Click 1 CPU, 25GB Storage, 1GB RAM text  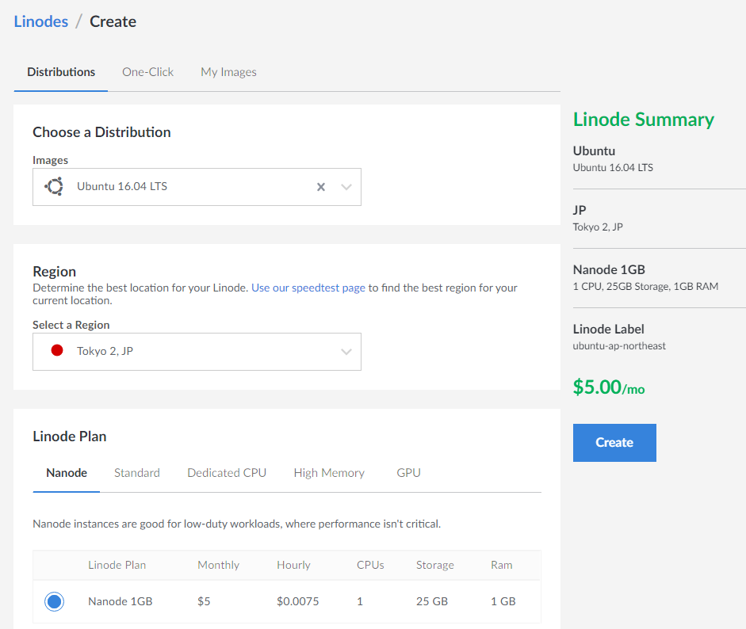pyautogui.click(x=645, y=286)
